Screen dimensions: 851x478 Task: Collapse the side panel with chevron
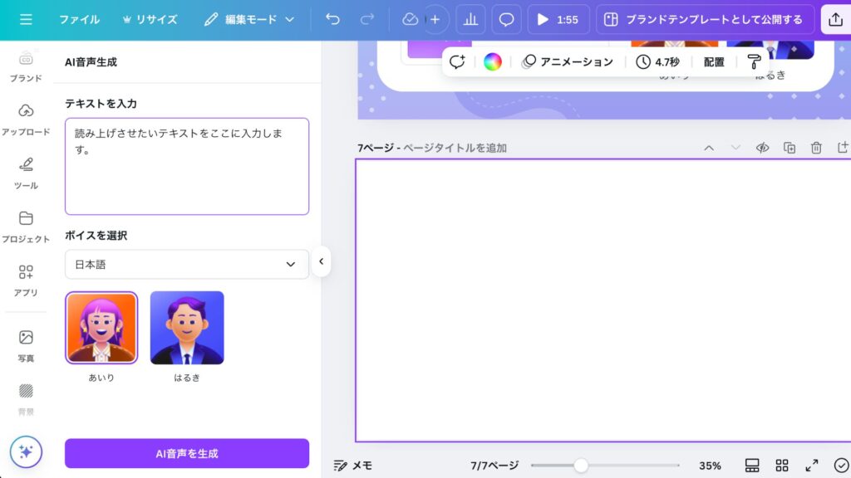[322, 261]
